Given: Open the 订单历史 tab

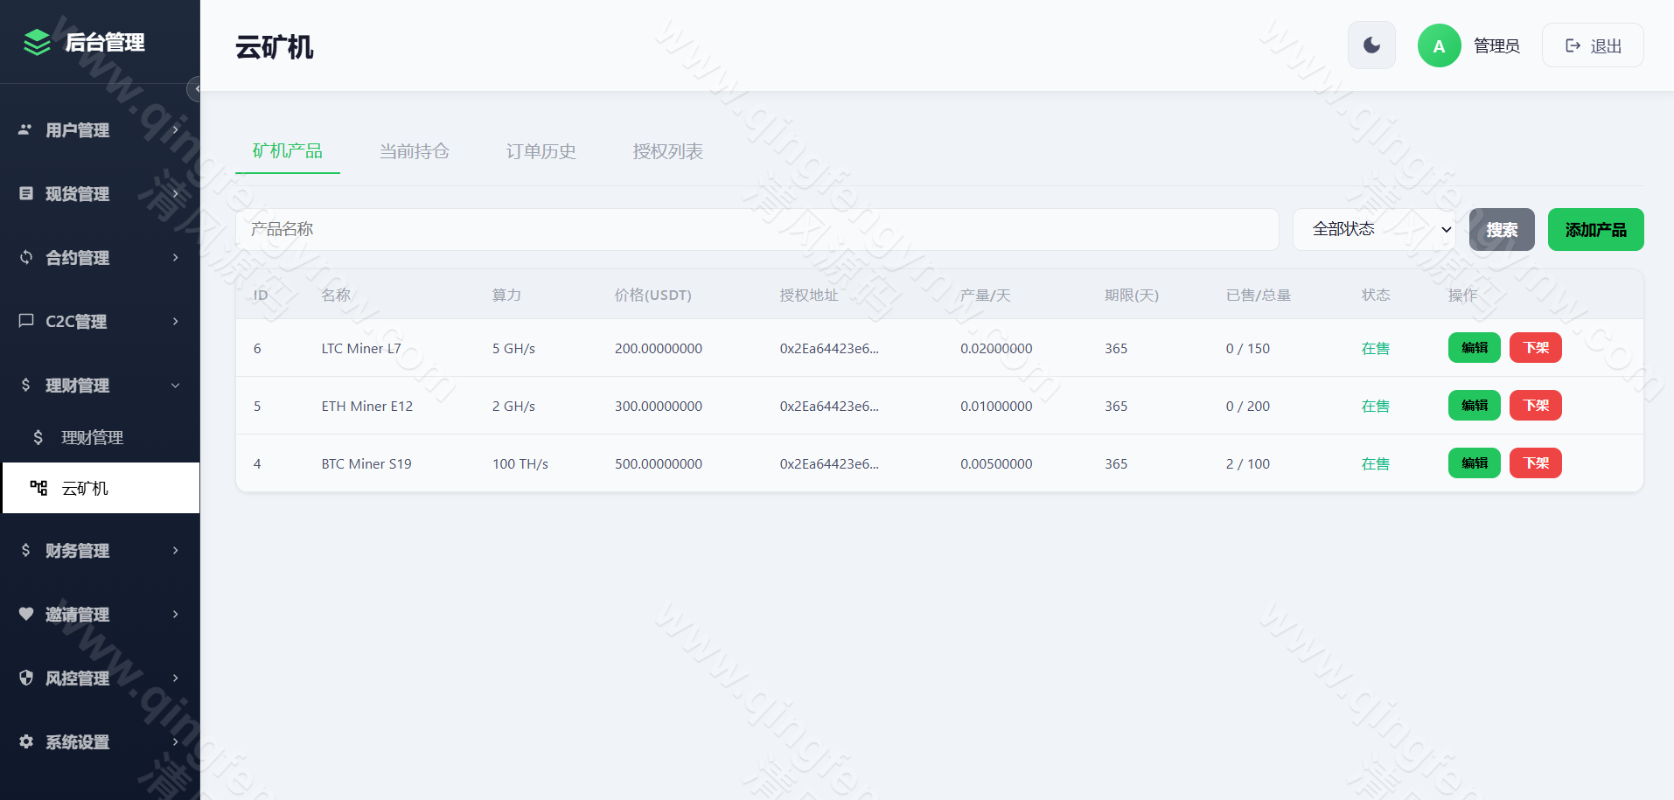Looking at the screenshot, I should [541, 151].
